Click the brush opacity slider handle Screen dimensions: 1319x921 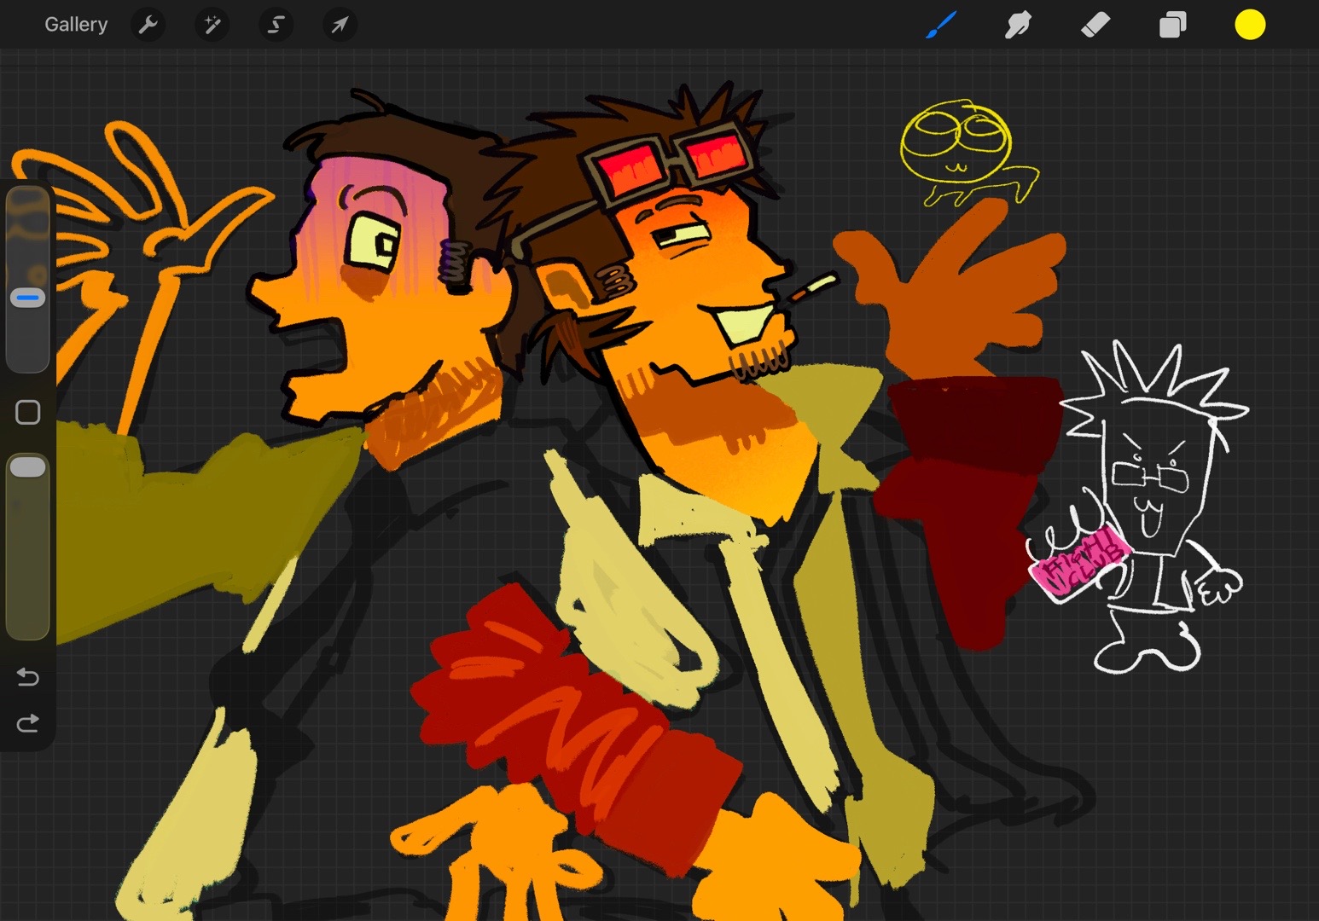(x=28, y=466)
